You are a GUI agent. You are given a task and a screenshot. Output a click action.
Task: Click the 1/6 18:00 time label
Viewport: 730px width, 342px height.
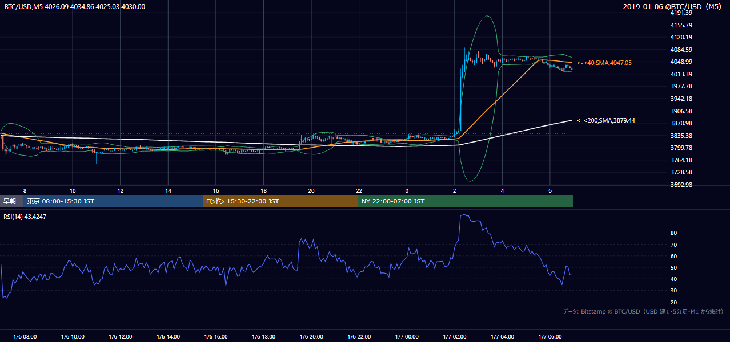coord(263,337)
